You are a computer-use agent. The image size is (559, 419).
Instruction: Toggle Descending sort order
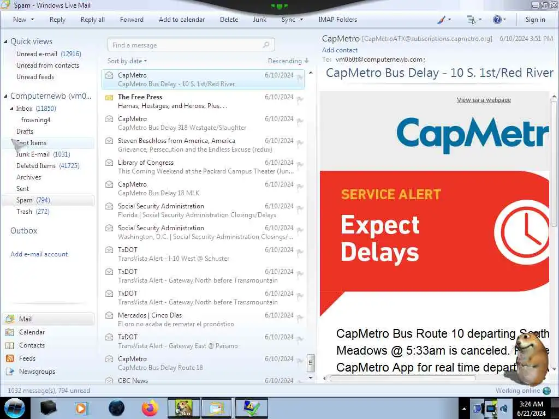click(288, 61)
